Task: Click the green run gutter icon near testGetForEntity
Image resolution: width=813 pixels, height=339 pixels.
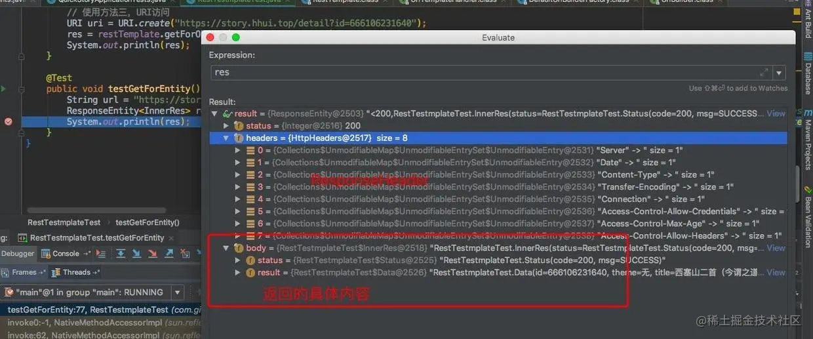Action: (3, 89)
